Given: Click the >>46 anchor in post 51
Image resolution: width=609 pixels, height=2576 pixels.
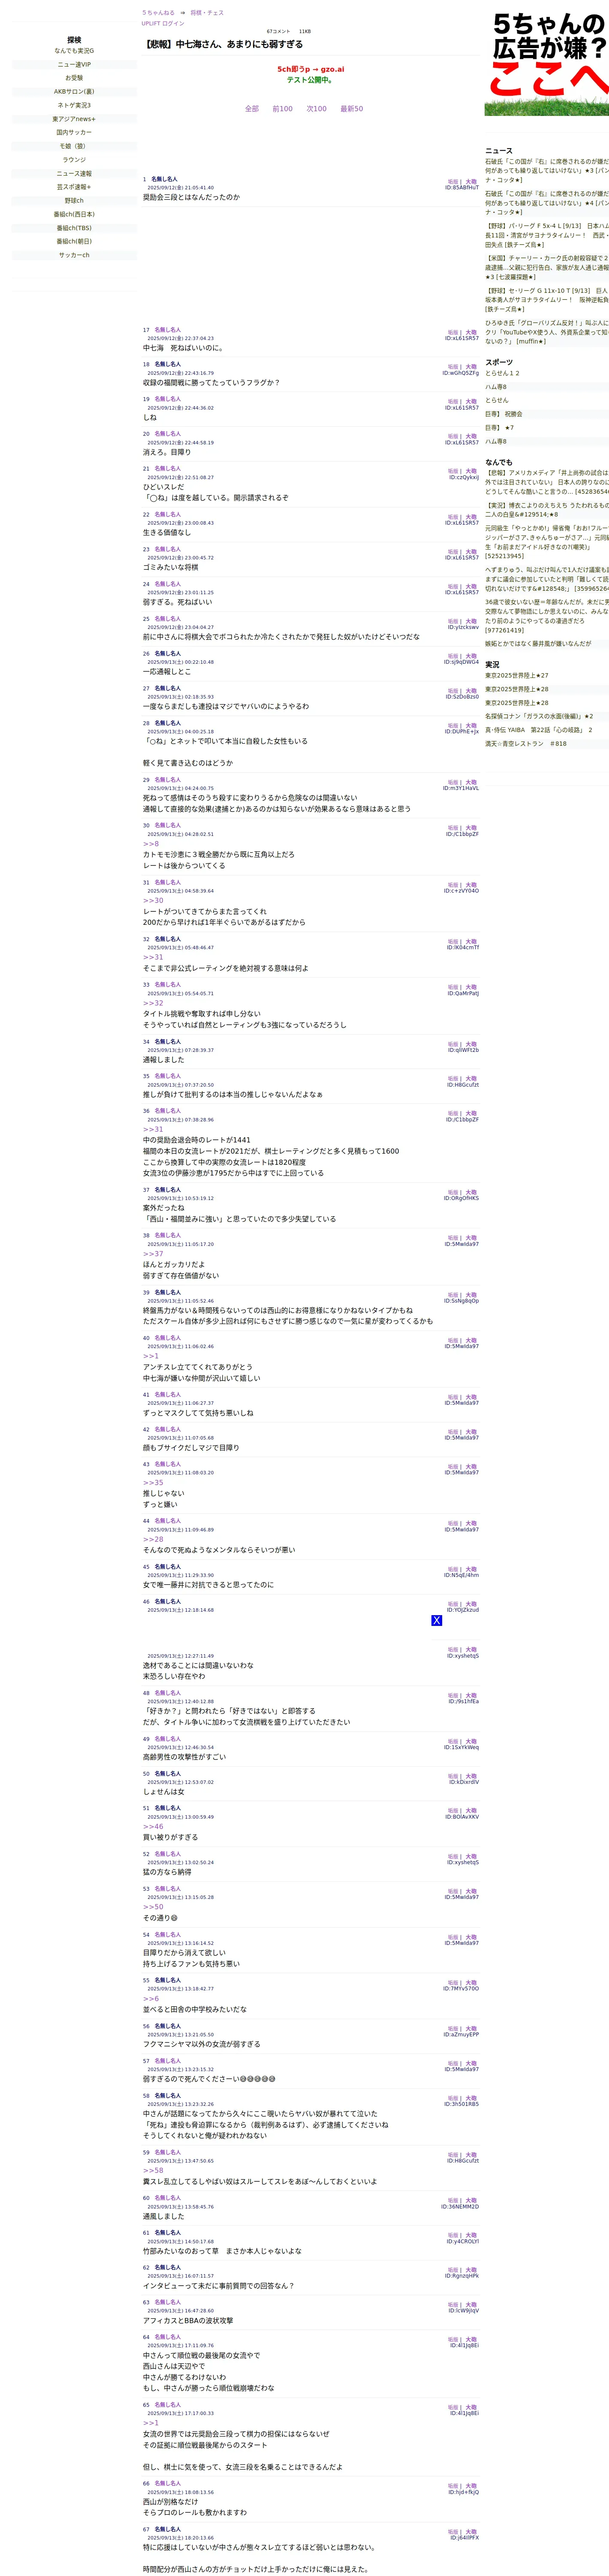Looking at the screenshot, I should click(153, 1827).
